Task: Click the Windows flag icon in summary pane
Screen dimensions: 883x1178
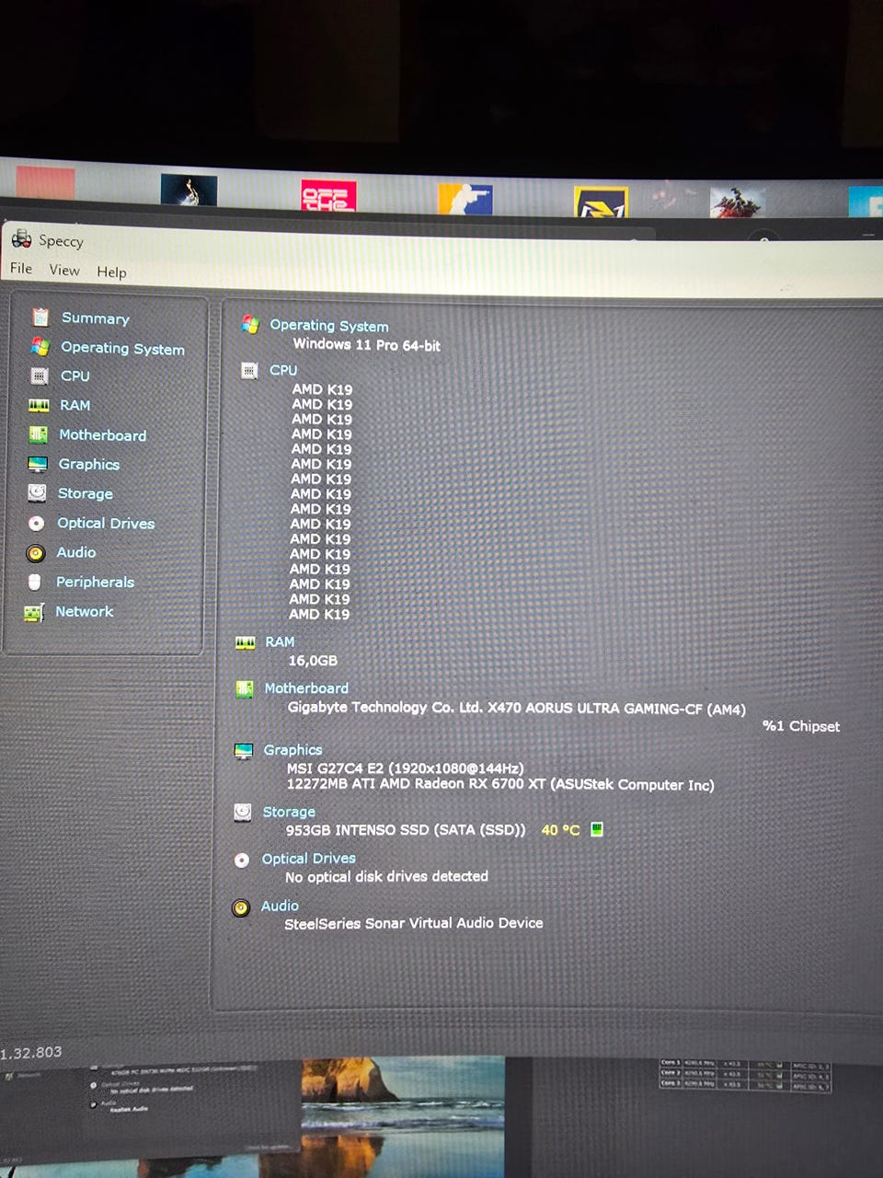Action: tap(249, 324)
